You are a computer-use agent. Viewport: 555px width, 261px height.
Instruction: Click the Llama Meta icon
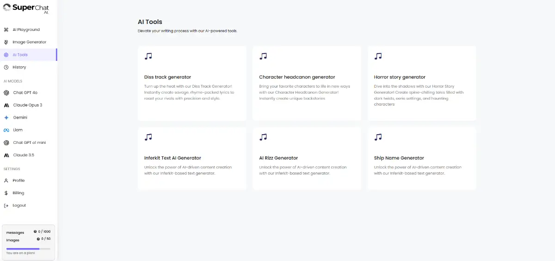click(x=6, y=130)
